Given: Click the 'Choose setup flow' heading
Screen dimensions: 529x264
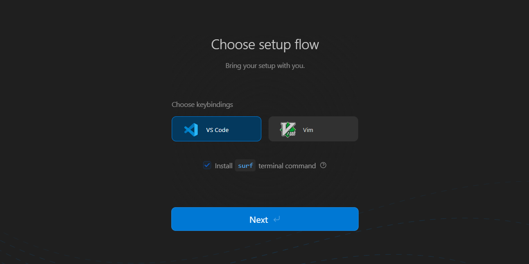Looking at the screenshot, I should point(265,44).
